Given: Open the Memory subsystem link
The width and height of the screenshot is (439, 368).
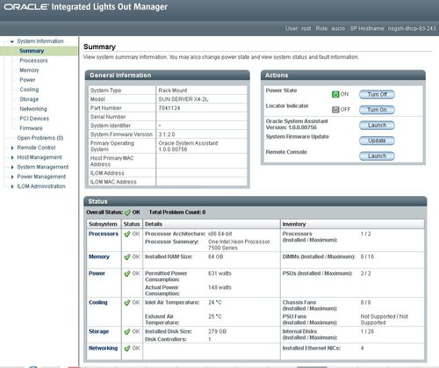Looking at the screenshot, I should click(99, 256).
